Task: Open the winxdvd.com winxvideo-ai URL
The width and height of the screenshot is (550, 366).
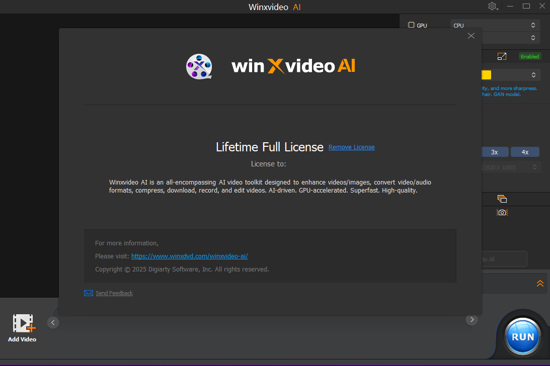Action: (189, 256)
